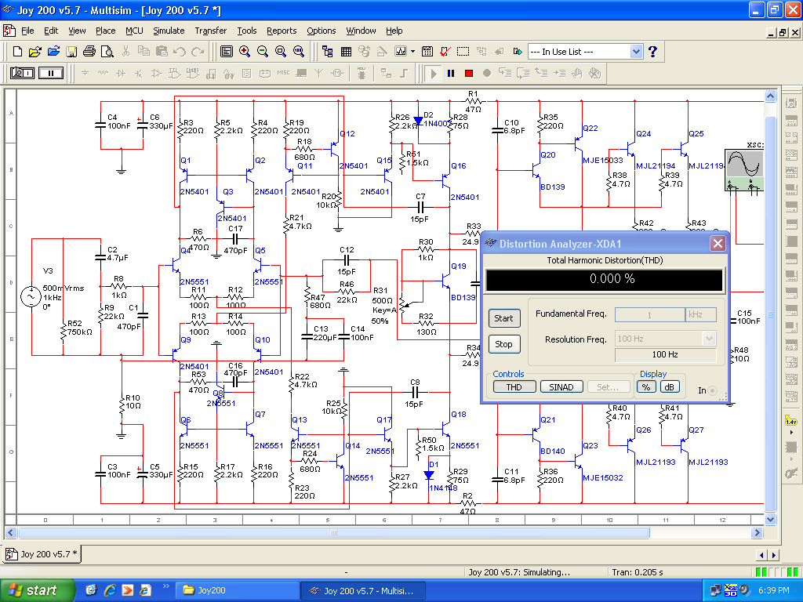803x602 pixels.
Task: Click the oscilloscope XSC instrument thumbnail
Action: [744, 170]
